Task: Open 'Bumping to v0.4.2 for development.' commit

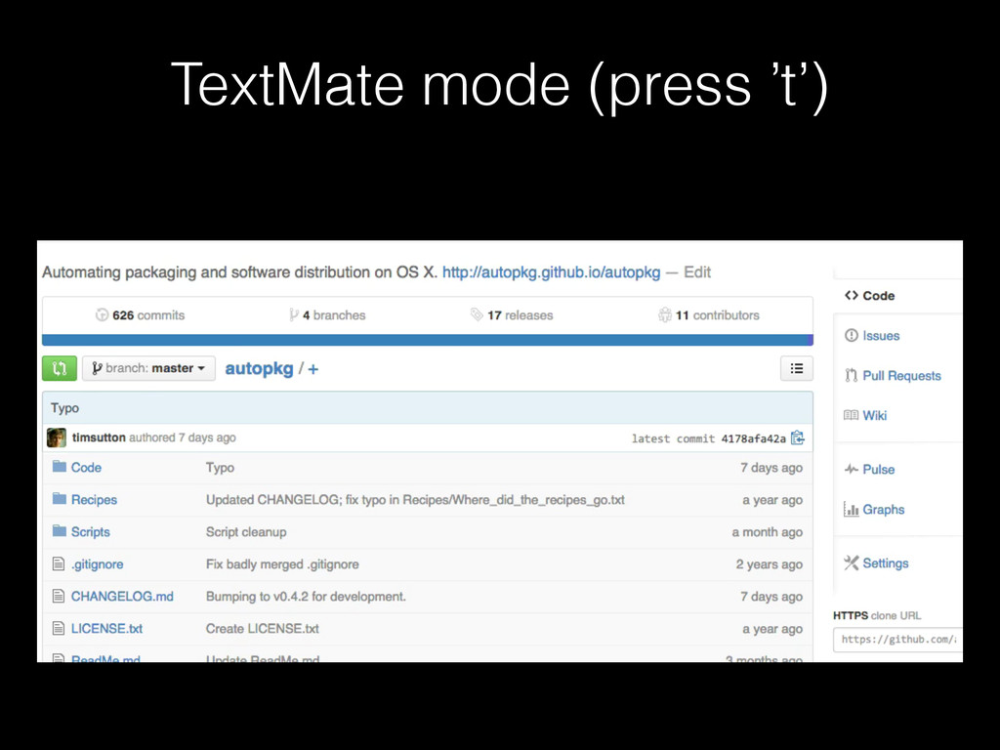Action: (306, 597)
